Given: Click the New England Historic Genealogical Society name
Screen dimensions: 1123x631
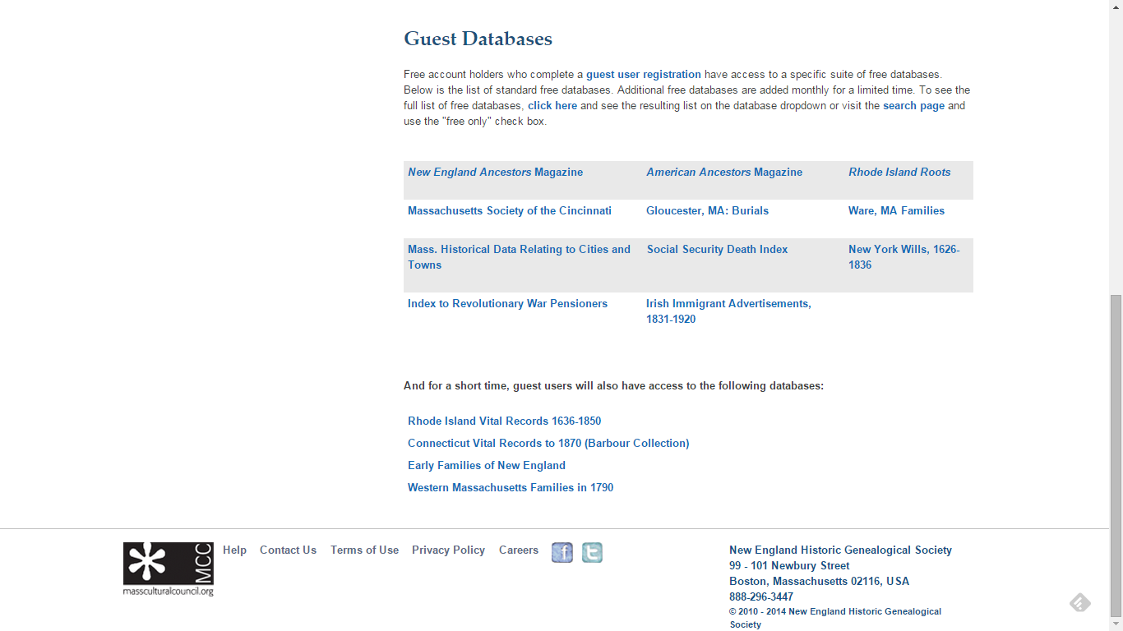Looking at the screenshot, I should (840, 550).
